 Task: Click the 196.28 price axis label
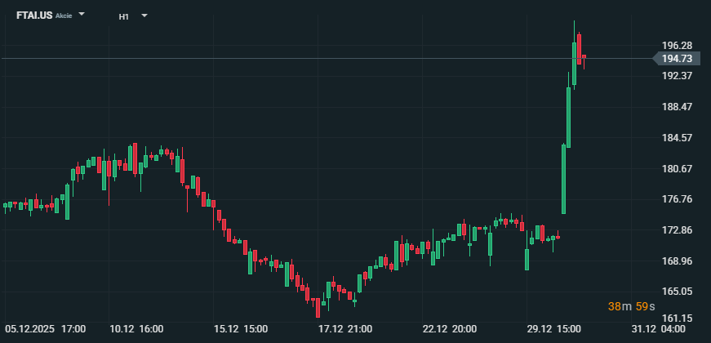[x=677, y=46]
